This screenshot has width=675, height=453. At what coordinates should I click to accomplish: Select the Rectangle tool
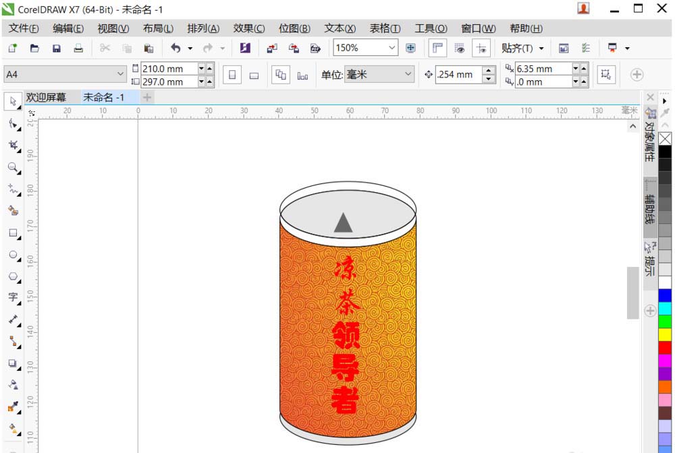point(13,233)
